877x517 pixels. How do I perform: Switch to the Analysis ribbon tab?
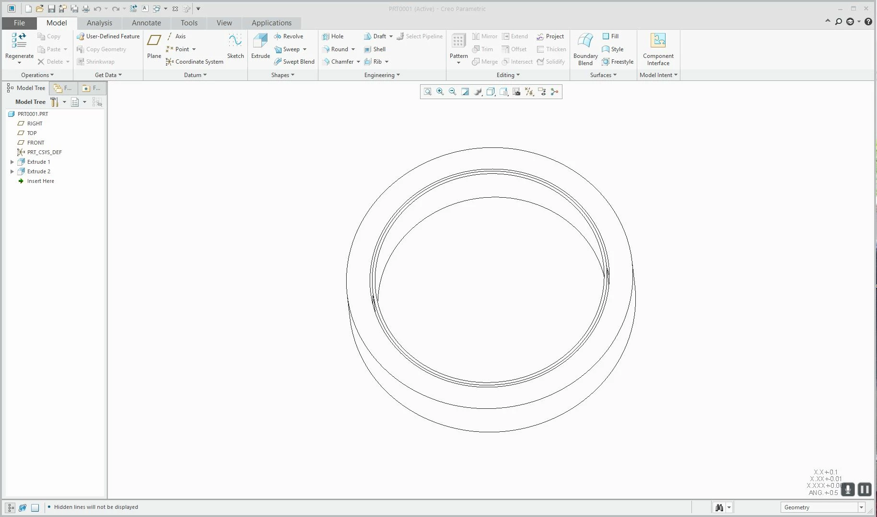click(x=99, y=23)
